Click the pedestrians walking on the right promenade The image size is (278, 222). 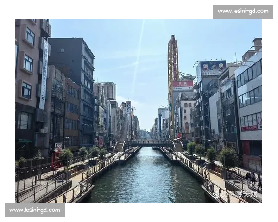coord(253,179)
